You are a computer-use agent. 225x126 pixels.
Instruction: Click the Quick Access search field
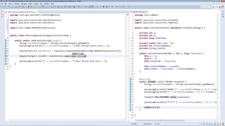[205, 7]
